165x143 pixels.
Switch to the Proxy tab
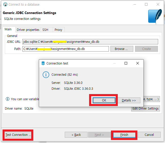tap(58, 30)
